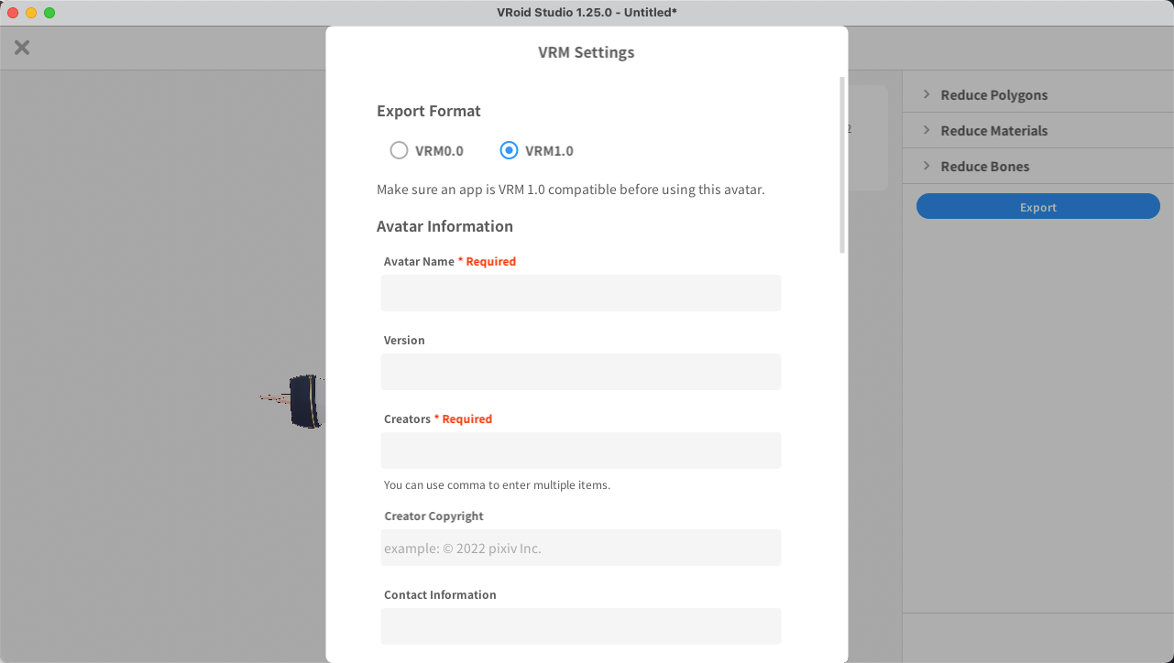1174x663 pixels.
Task: Click into the Version text field
Action: click(581, 372)
